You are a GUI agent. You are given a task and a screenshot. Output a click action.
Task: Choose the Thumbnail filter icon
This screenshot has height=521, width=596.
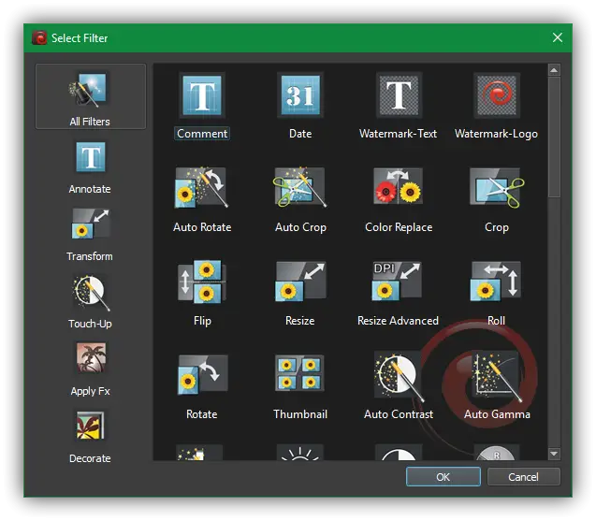[299, 373]
